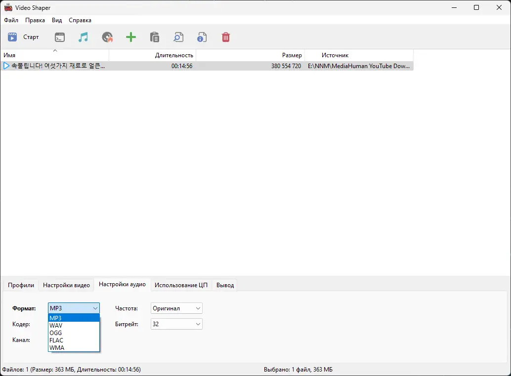Click the play arrow icon of the listed file
511x376 pixels.
pos(6,66)
